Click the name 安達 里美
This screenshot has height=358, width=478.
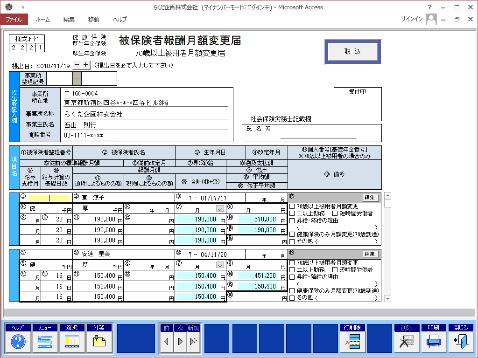tap(96, 254)
